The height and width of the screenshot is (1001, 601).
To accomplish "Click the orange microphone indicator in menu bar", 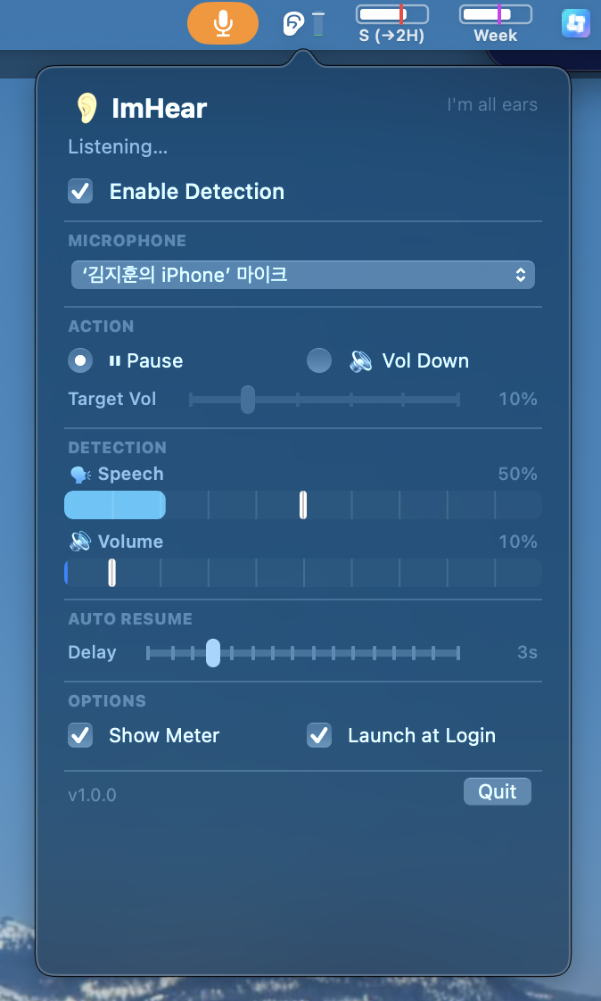I will (223, 23).
